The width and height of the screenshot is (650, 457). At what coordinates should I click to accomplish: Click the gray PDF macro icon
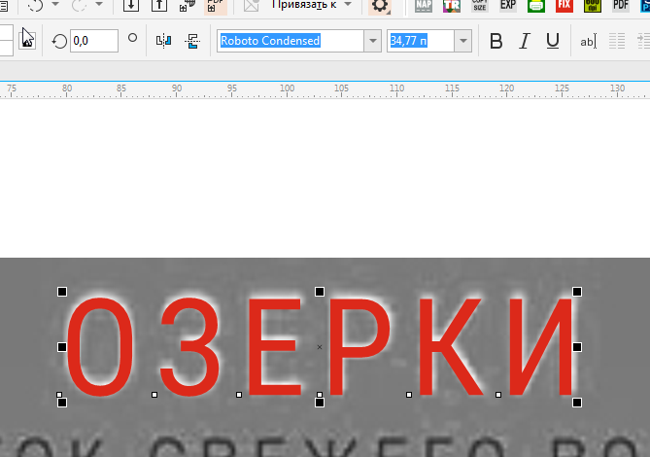(x=621, y=6)
